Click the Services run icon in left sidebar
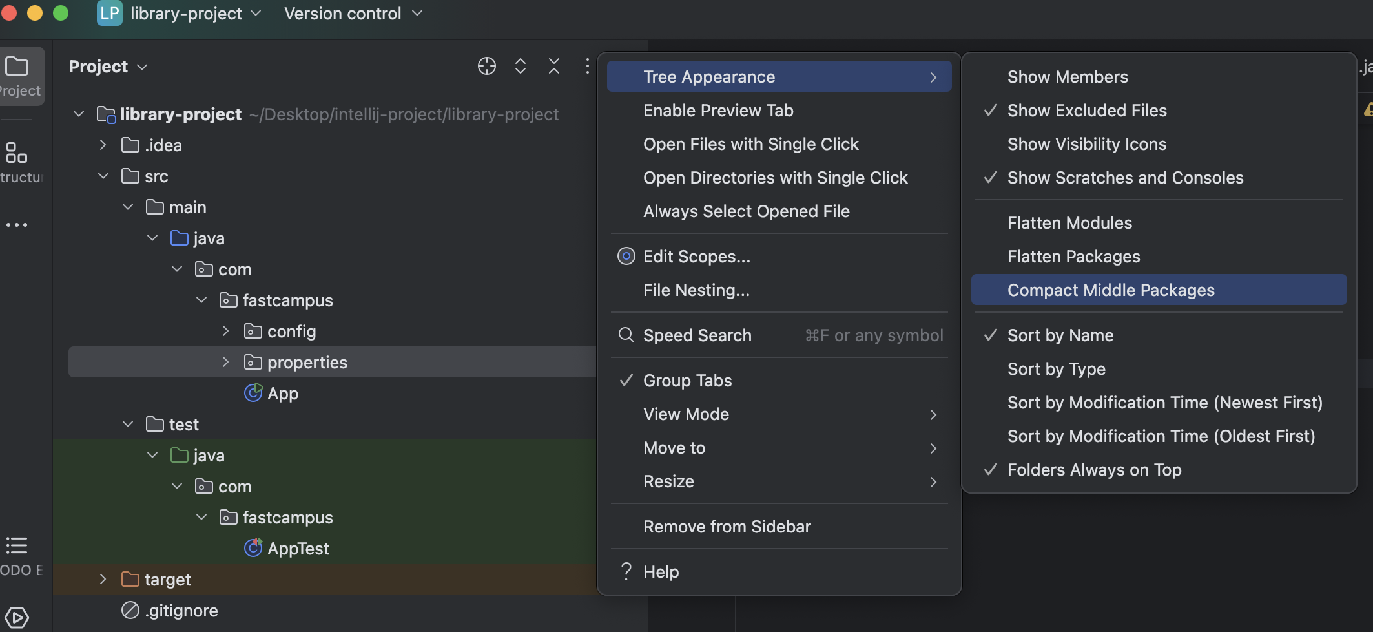 coord(17,617)
